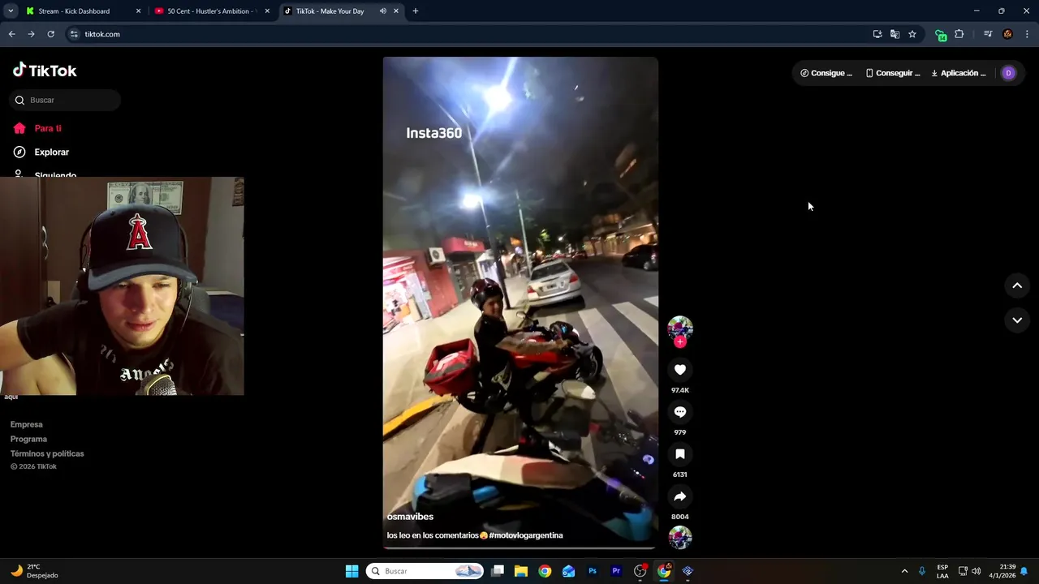Open the Empresa footer link
The width and height of the screenshot is (1039, 584).
[27, 424]
